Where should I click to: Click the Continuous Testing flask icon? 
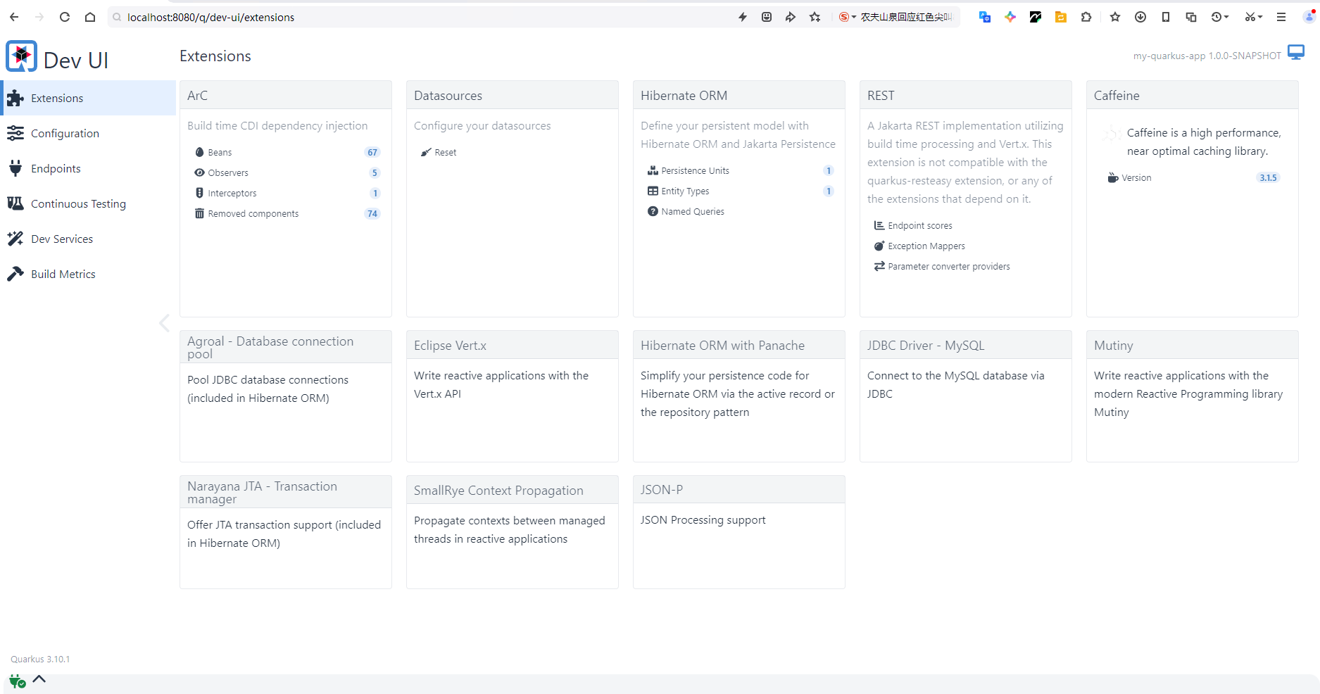(15, 203)
